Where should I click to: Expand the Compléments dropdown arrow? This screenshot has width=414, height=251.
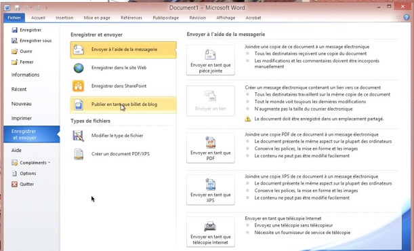49,163
